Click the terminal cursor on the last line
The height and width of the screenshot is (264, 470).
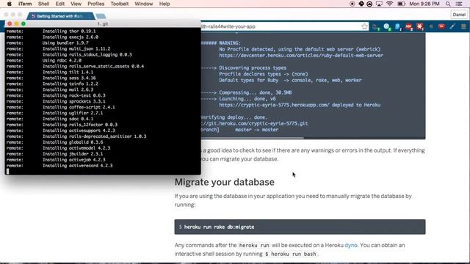pyautogui.click(x=8, y=172)
